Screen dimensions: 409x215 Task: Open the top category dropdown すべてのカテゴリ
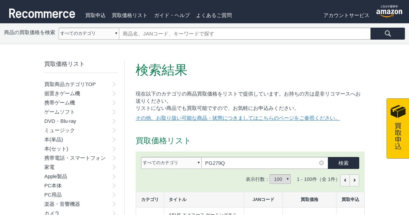89,33
